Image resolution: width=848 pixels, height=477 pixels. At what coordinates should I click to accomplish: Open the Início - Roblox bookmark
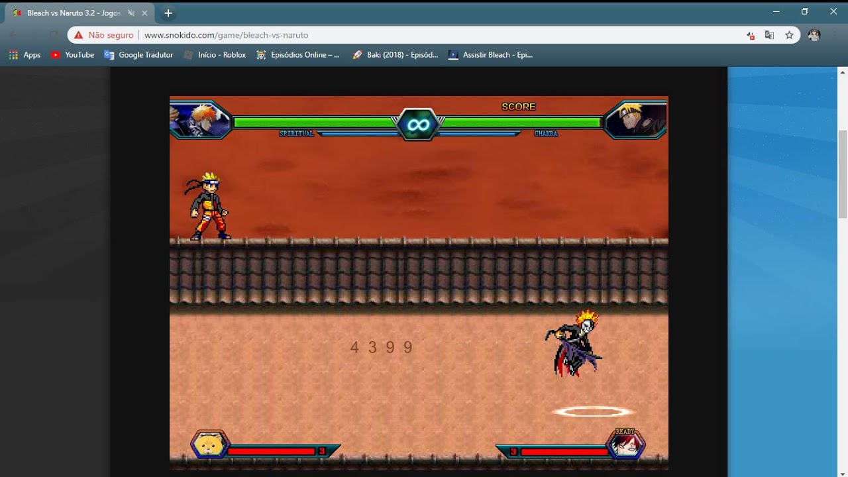215,55
